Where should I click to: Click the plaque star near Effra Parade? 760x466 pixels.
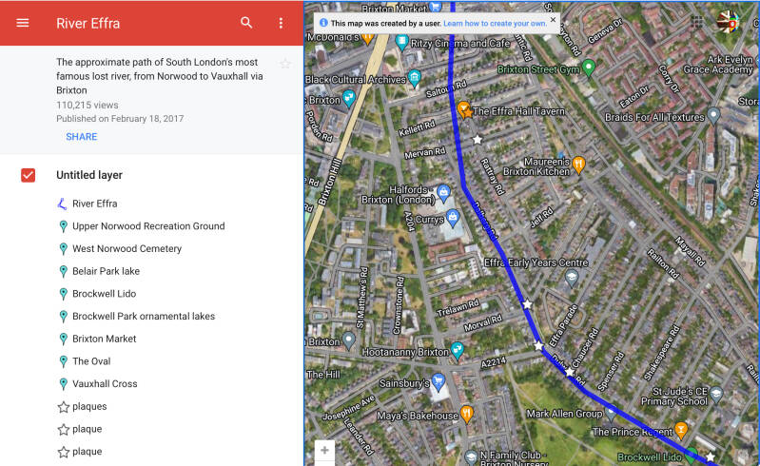(538, 345)
